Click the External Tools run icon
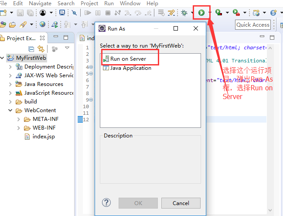The image size is (283, 216). 236,13
